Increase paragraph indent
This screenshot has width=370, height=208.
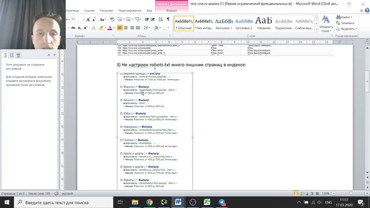tap(153, 20)
